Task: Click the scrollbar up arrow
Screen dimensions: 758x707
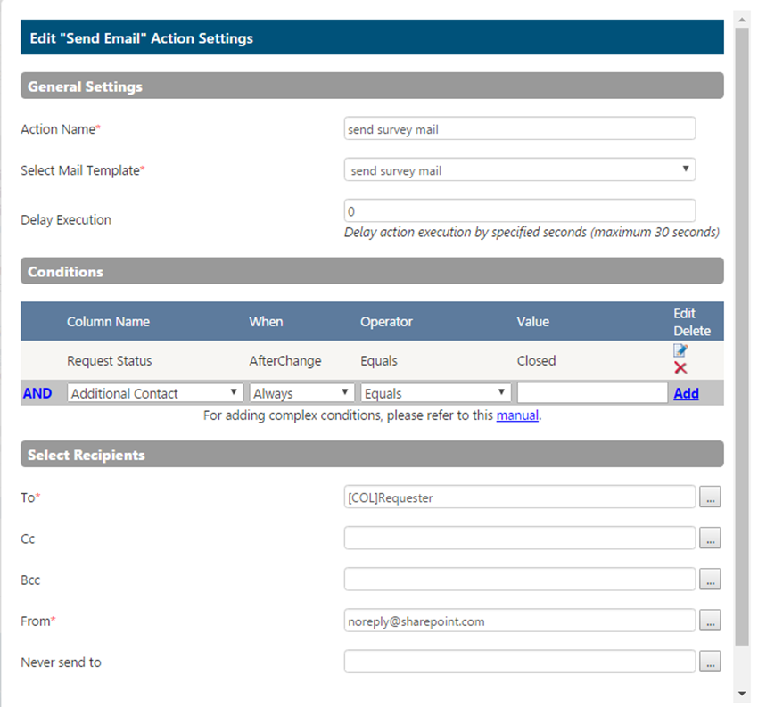Action: 742,20
